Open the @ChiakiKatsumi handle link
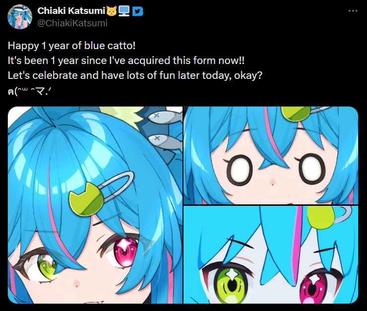 72,23
